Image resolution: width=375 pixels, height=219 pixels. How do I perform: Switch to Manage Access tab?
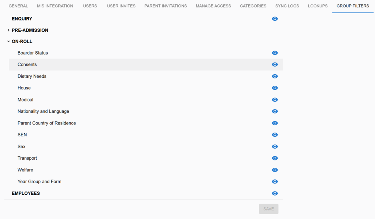point(214,6)
